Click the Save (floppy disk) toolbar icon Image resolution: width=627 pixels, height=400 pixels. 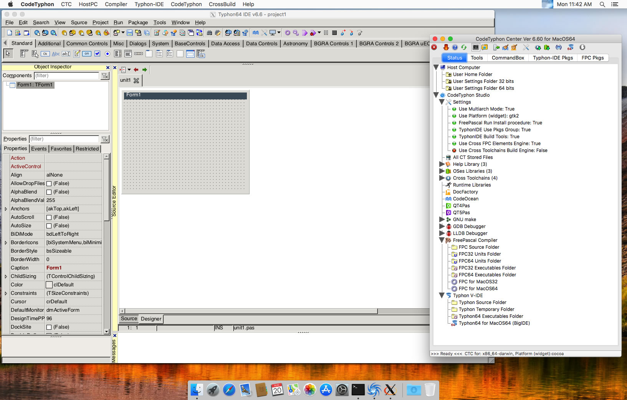(130, 33)
